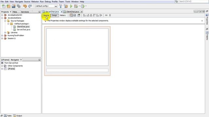Toggle Connection Mode in designer toolbar
Screen dimensions: 209x117
click(75, 15)
